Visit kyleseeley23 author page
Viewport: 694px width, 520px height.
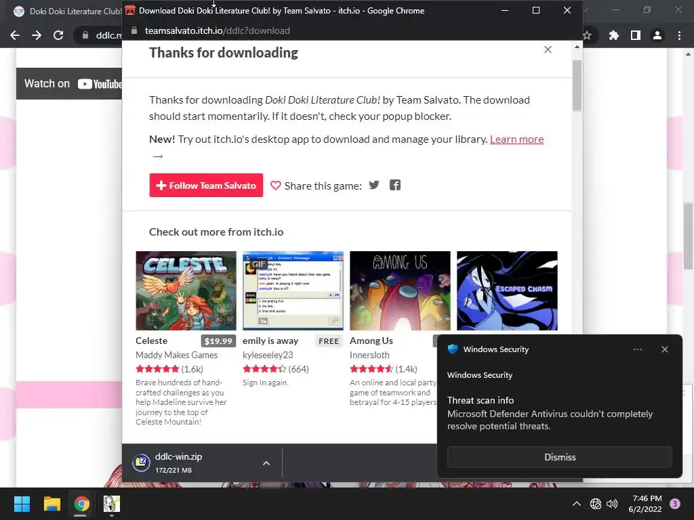pyautogui.click(x=267, y=355)
